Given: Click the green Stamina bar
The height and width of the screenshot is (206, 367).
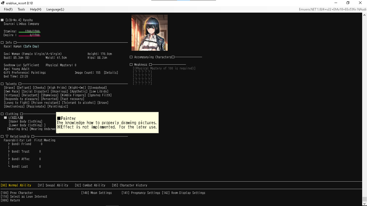Looking at the screenshot, I should (x=30, y=32).
